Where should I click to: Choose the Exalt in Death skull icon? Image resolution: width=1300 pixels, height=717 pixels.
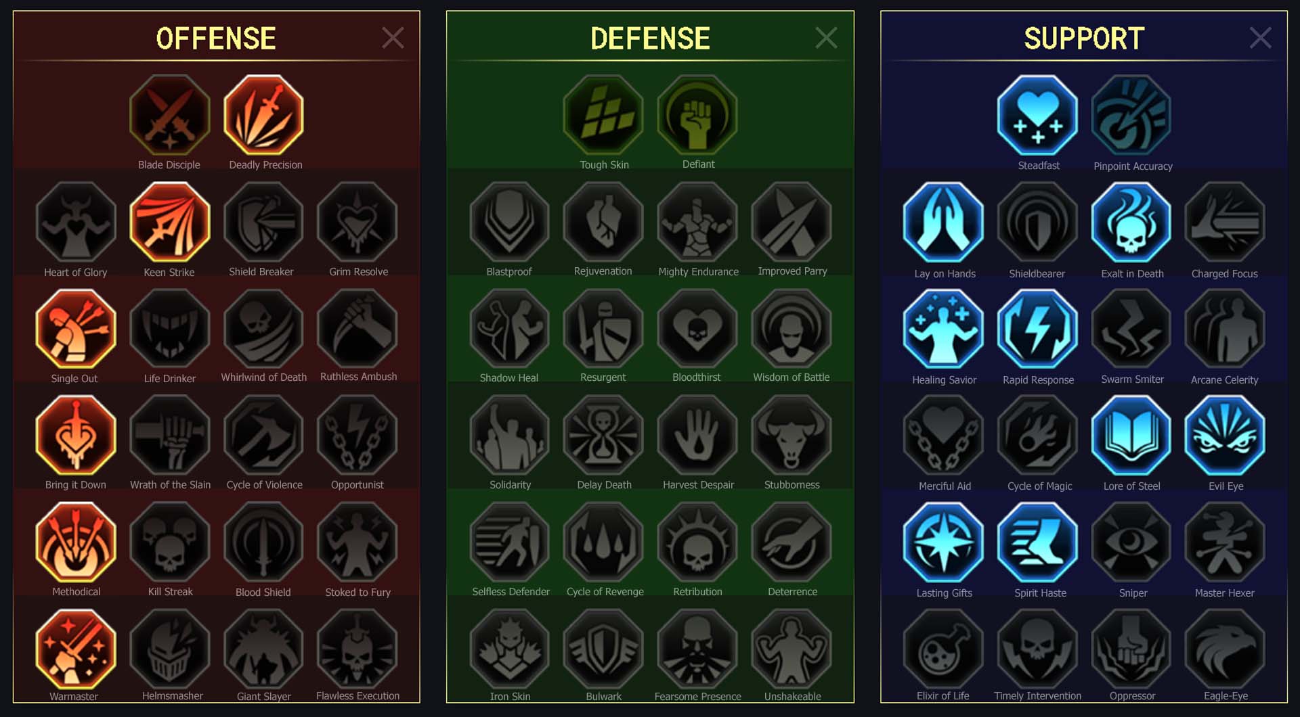1131,222
